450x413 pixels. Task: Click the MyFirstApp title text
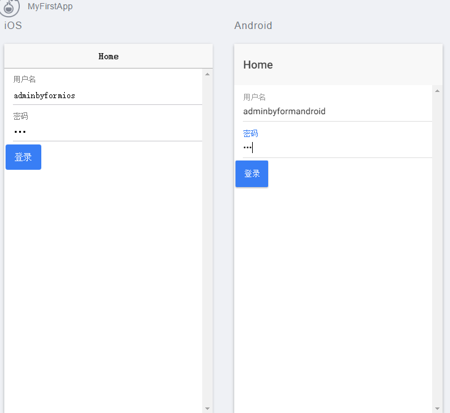[50, 6]
